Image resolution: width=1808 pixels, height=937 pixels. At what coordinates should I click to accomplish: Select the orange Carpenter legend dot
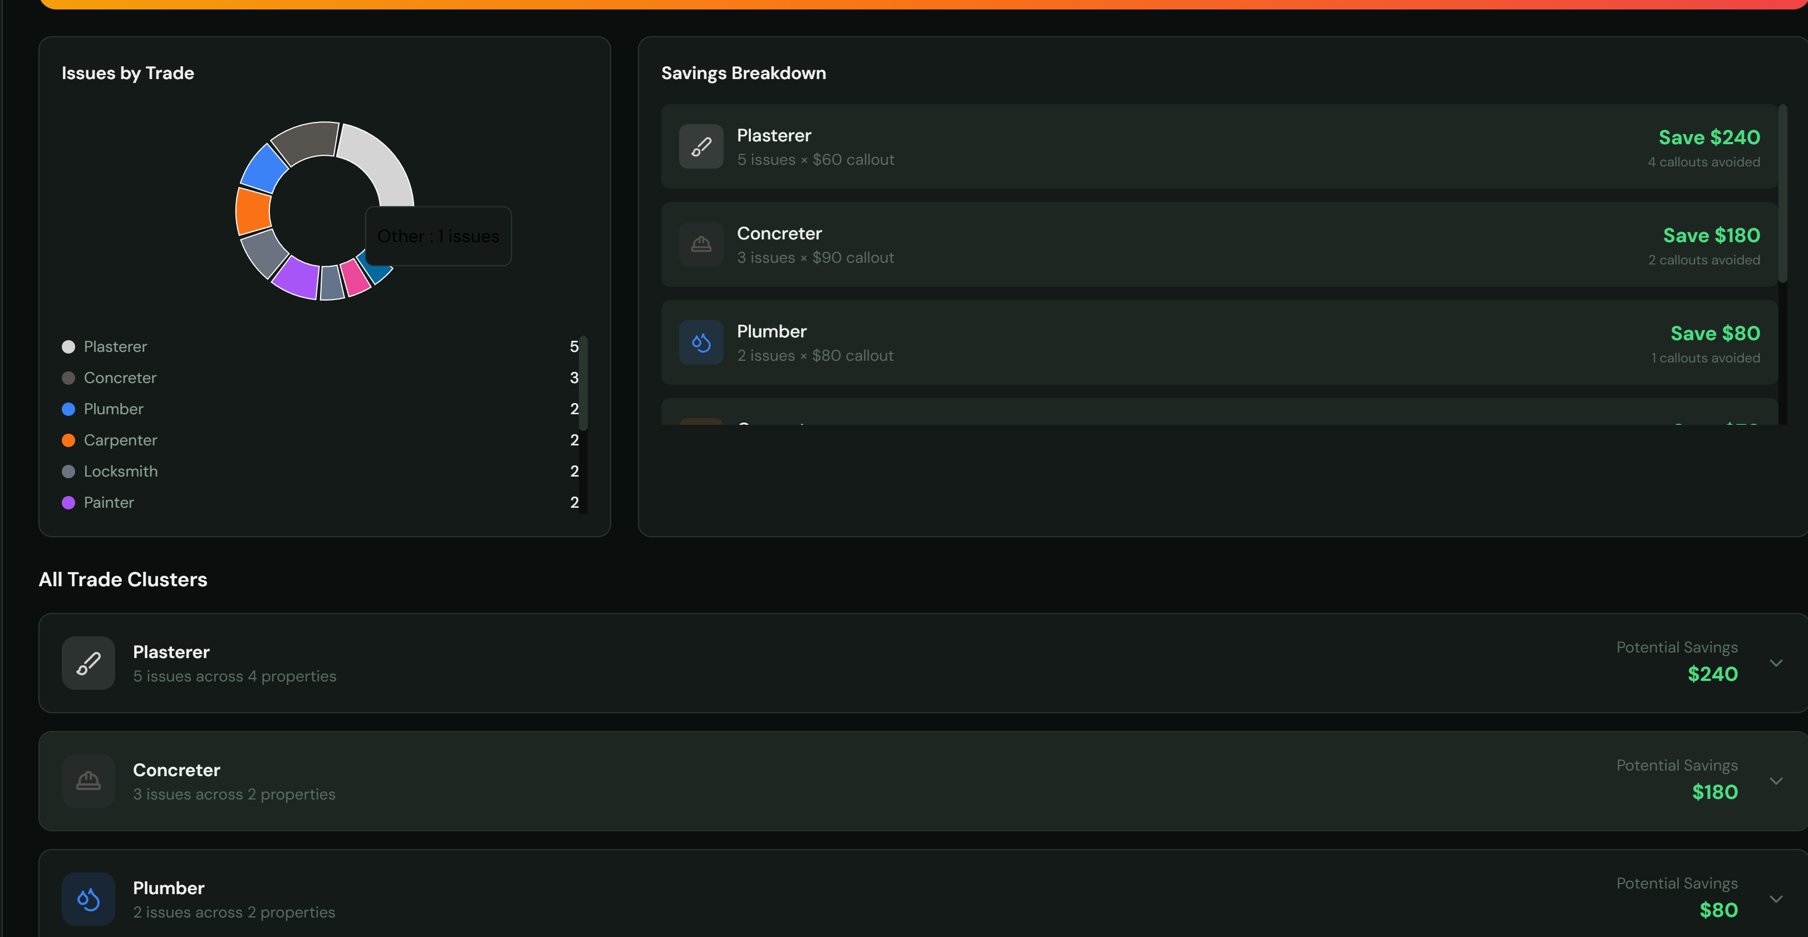(x=68, y=440)
